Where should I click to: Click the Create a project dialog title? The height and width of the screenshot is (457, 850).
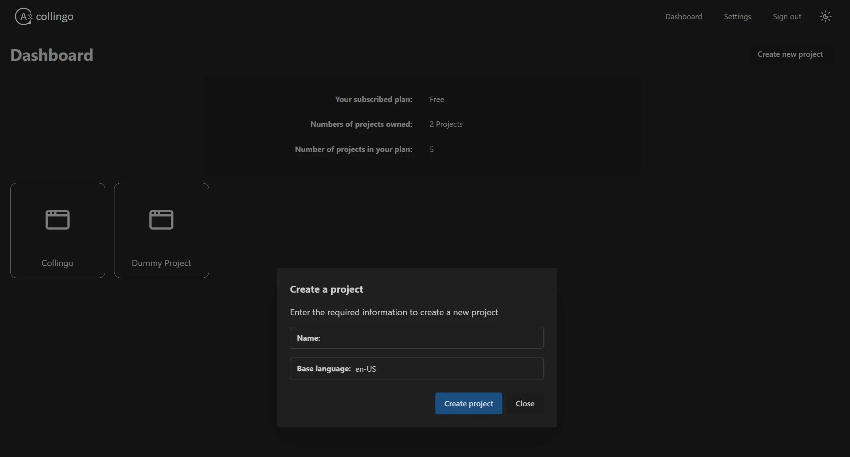pyautogui.click(x=326, y=289)
